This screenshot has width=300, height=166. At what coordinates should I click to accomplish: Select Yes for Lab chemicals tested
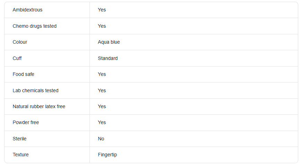[x=102, y=90]
